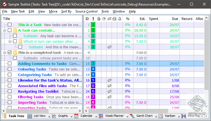The height and width of the screenshot is (121, 211).
Task: Collapse the 'This is a completed task' node
Action: 4,52
